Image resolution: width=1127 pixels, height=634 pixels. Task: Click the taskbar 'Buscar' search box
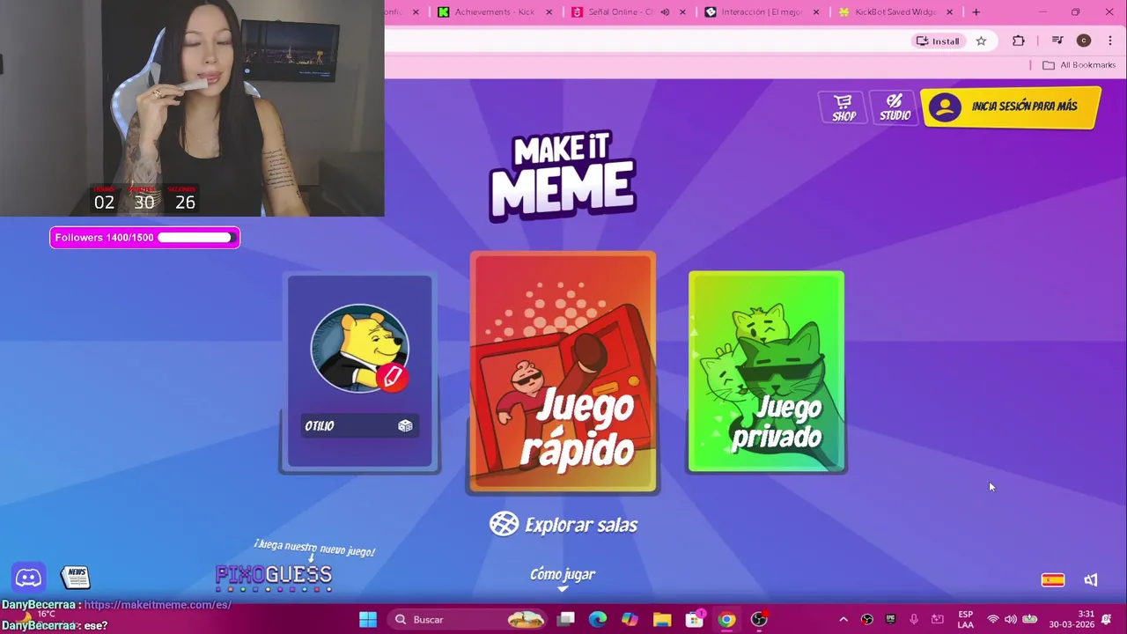468,619
